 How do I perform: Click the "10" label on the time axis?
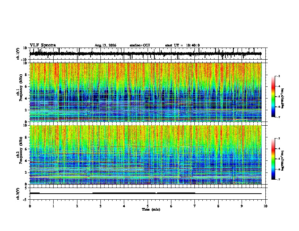tap(265, 206)
